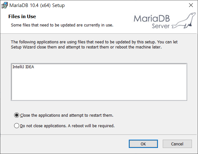Click the MariaDB Server seal logo
Viewport: 198px width, 154px height.
click(x=165, y=20)
